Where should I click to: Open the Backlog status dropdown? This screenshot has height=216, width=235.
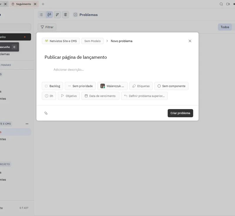pyautogui.click(x=53, y=86)
